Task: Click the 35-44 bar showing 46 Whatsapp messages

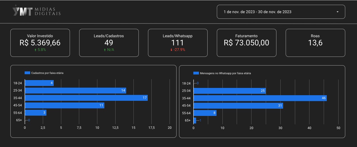Action: point(260,98)
